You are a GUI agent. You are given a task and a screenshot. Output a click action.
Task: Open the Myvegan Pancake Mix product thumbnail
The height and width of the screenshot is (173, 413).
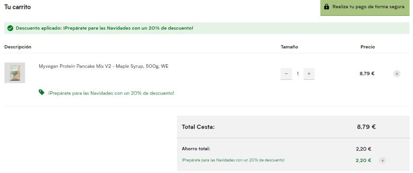(15, 73)
